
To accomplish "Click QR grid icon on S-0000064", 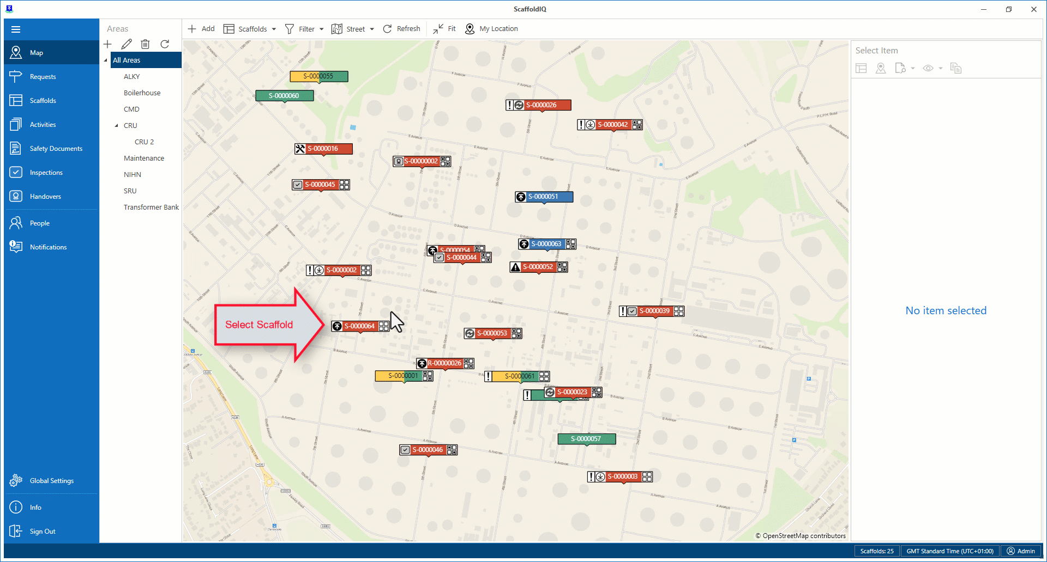I will click(x=384, y=326).
